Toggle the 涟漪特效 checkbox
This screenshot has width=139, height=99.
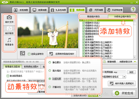[83, 37]
